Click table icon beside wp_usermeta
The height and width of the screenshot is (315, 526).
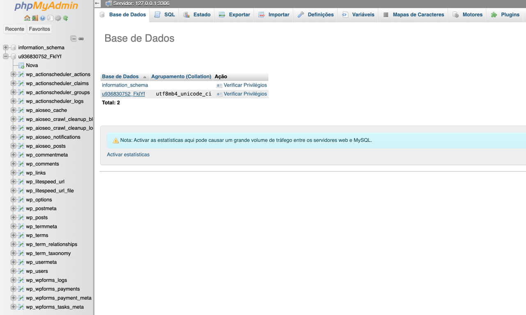coord(21,262)
